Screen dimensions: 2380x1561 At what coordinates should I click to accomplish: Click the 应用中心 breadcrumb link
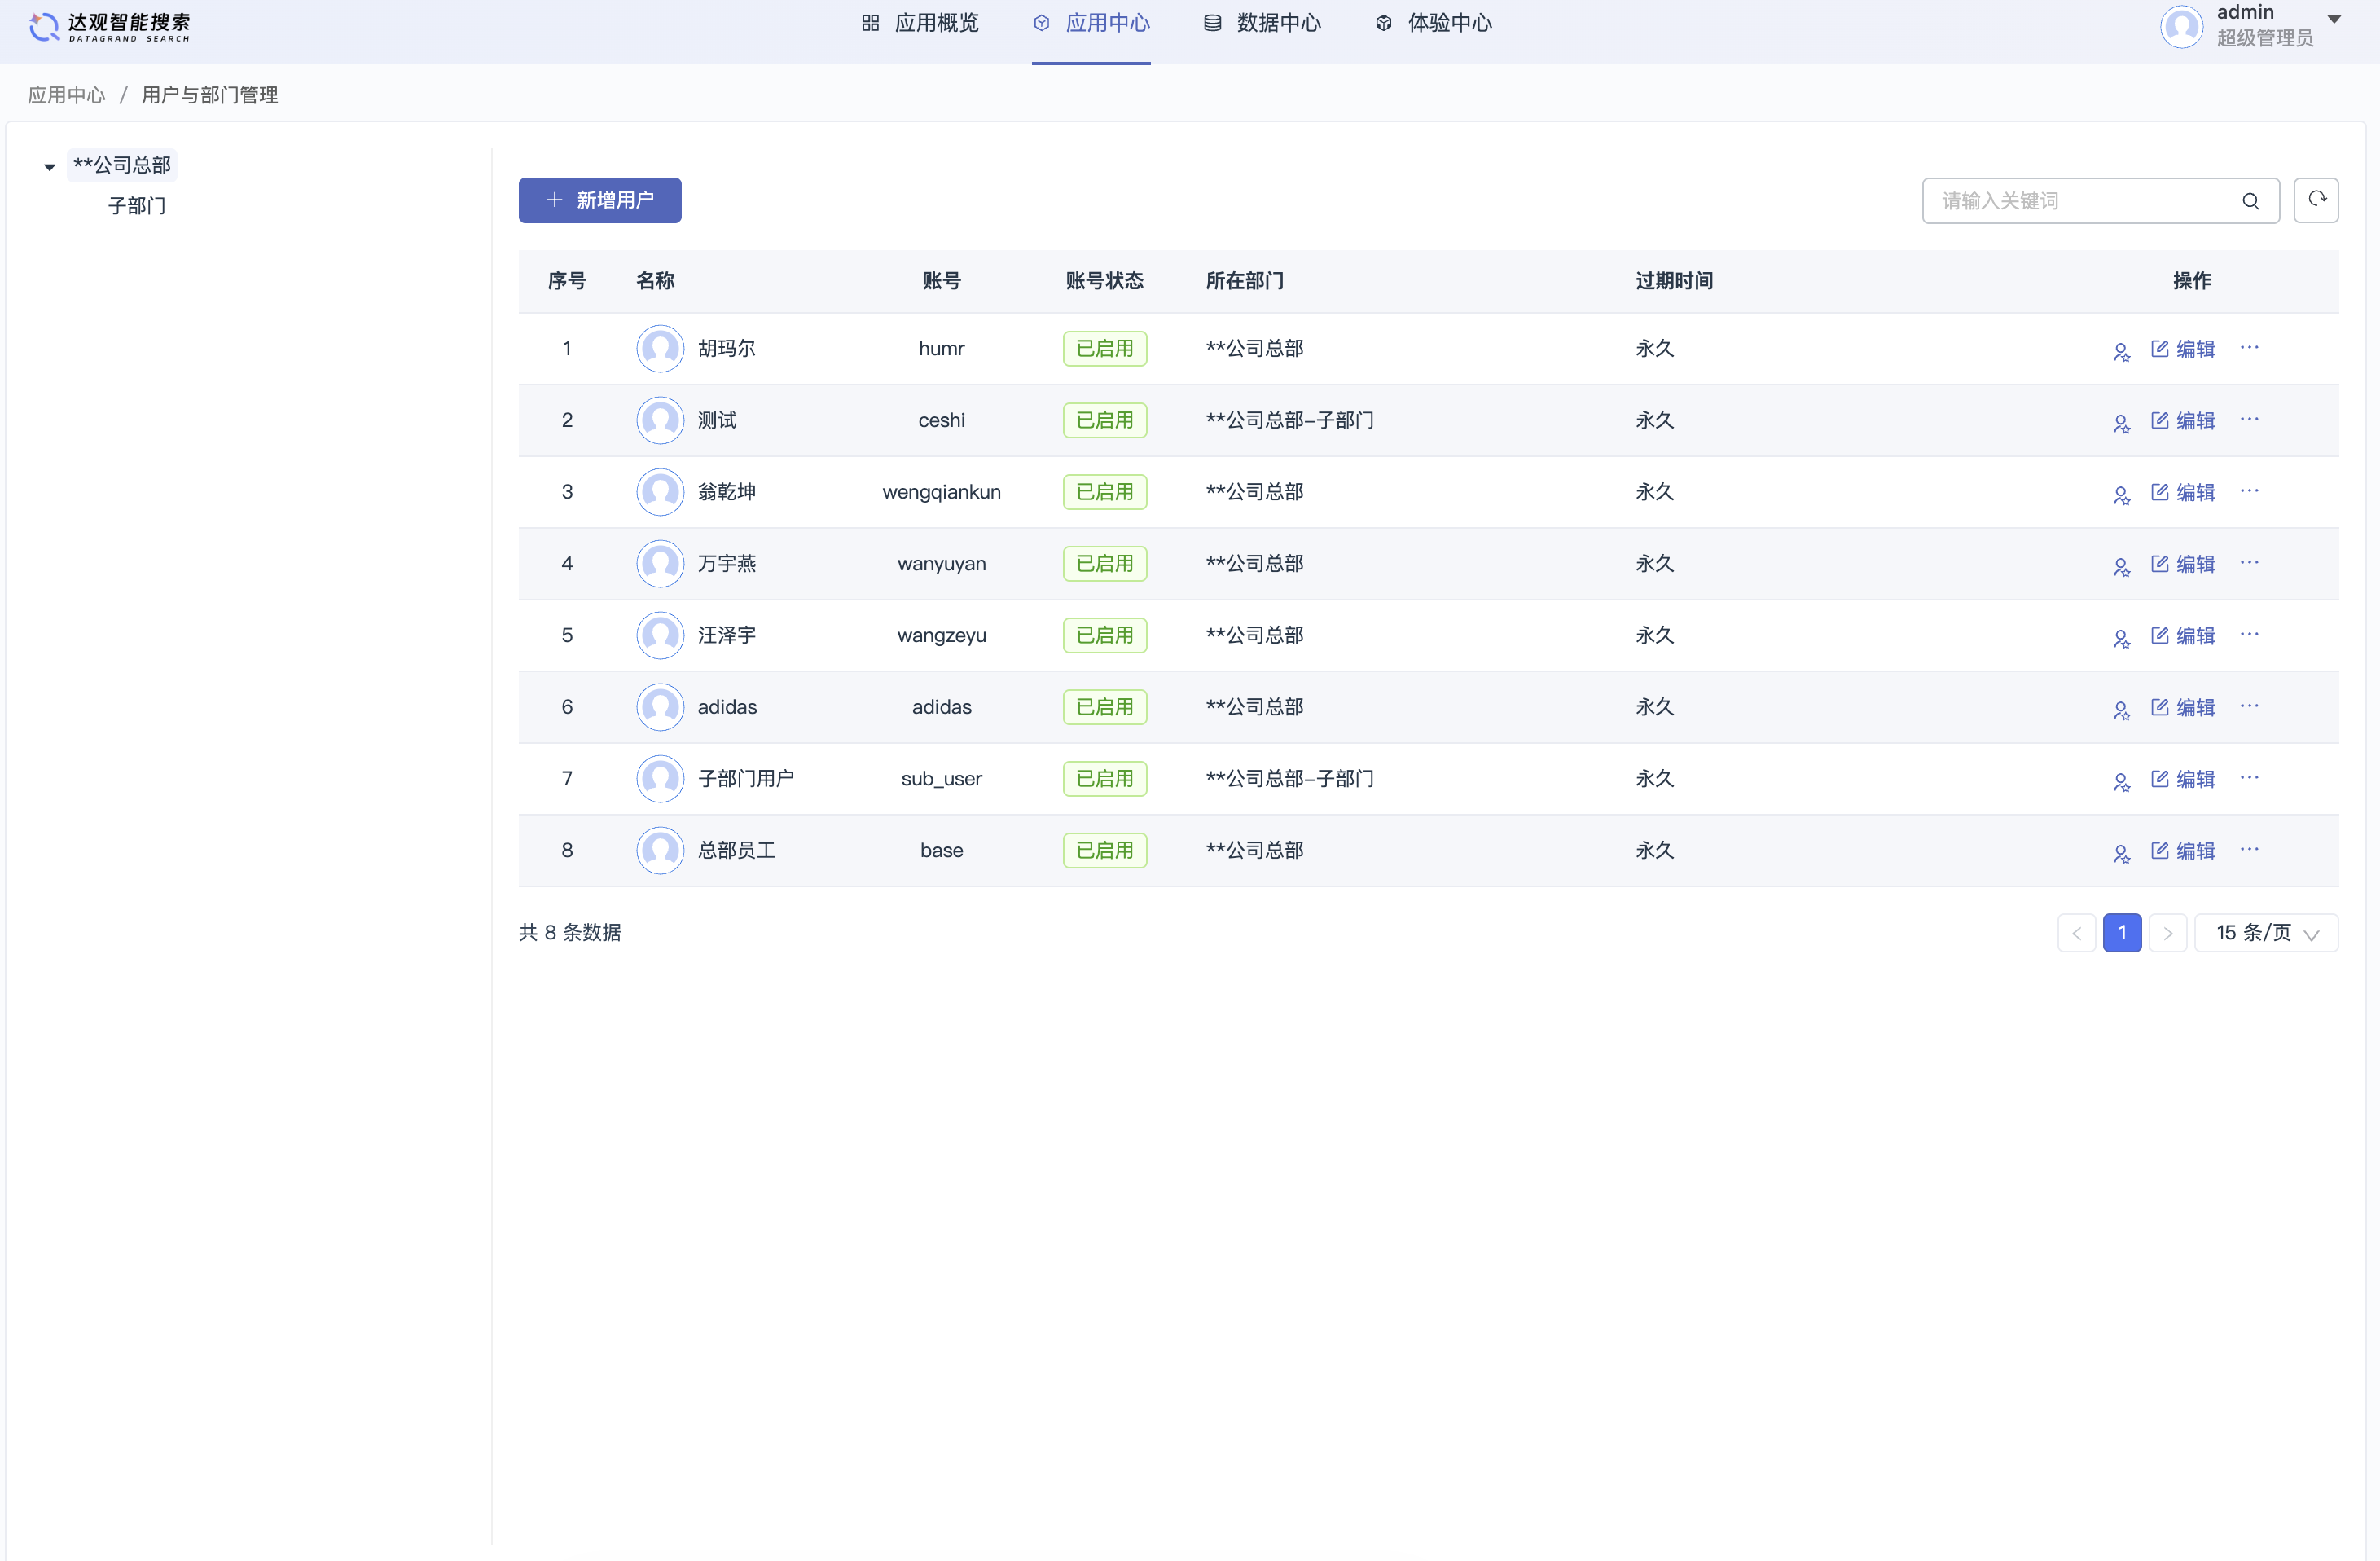pyautogui.click(x=66, y=95)
